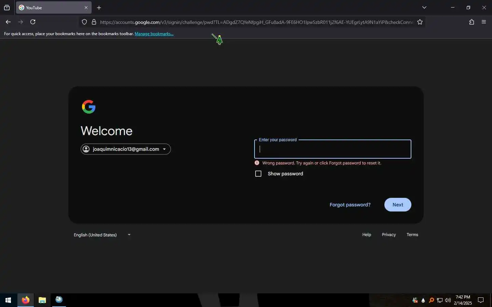Open tracking protection shield icon
Image resolution: width=492 pixels, height=307 pixels.
(x=84, y=22)
